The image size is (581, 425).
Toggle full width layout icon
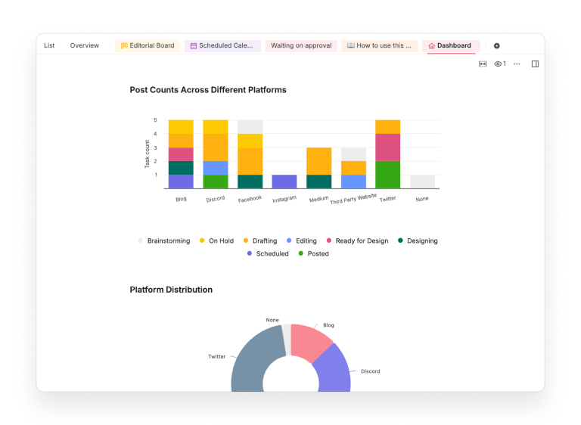pyautogui.click(x=483, y=64)
